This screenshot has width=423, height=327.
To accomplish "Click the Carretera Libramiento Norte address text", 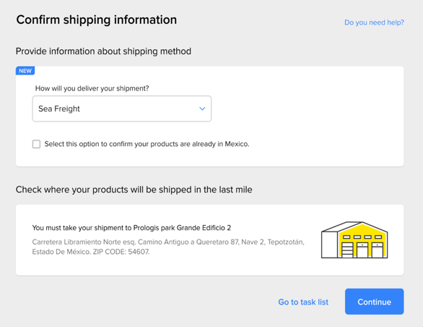I will 168,242.
